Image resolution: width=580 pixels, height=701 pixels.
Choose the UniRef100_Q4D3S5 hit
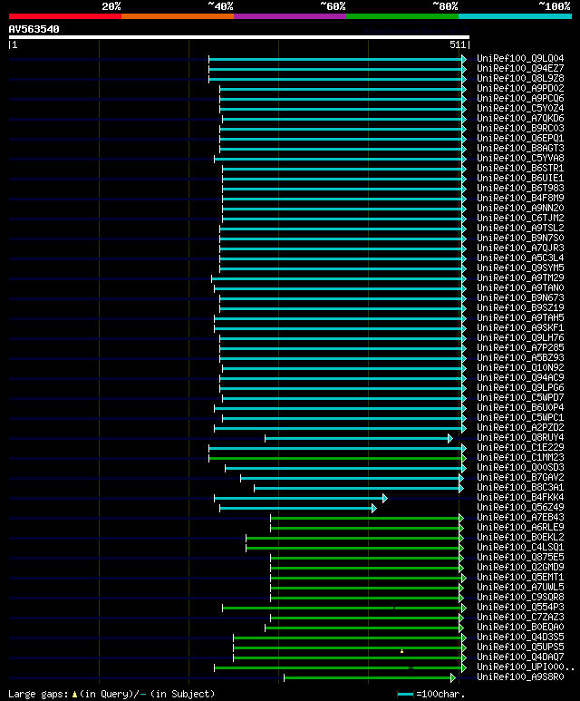(520, 638)
